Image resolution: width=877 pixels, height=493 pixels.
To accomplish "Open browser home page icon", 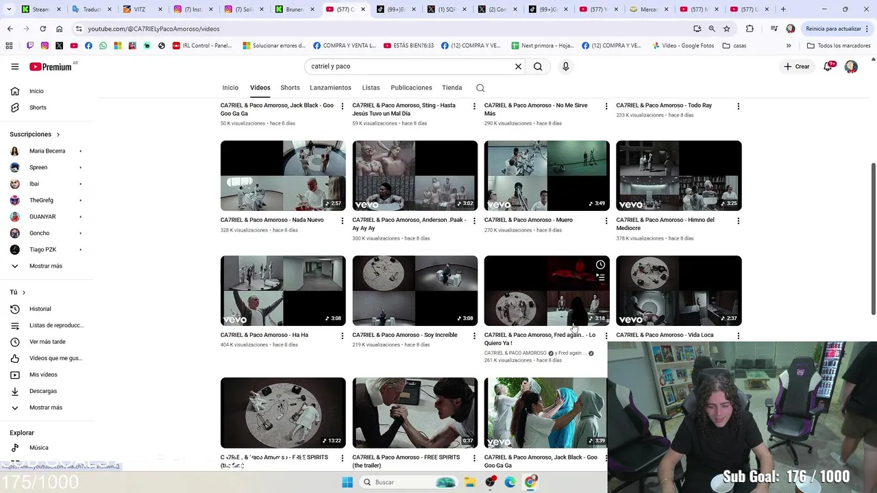I will [60, 29].
